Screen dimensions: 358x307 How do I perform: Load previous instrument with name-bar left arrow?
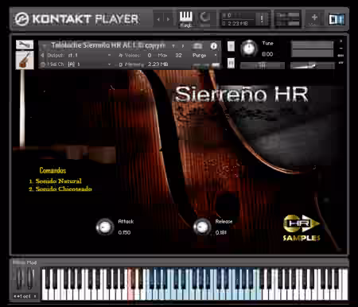(173, 46)
